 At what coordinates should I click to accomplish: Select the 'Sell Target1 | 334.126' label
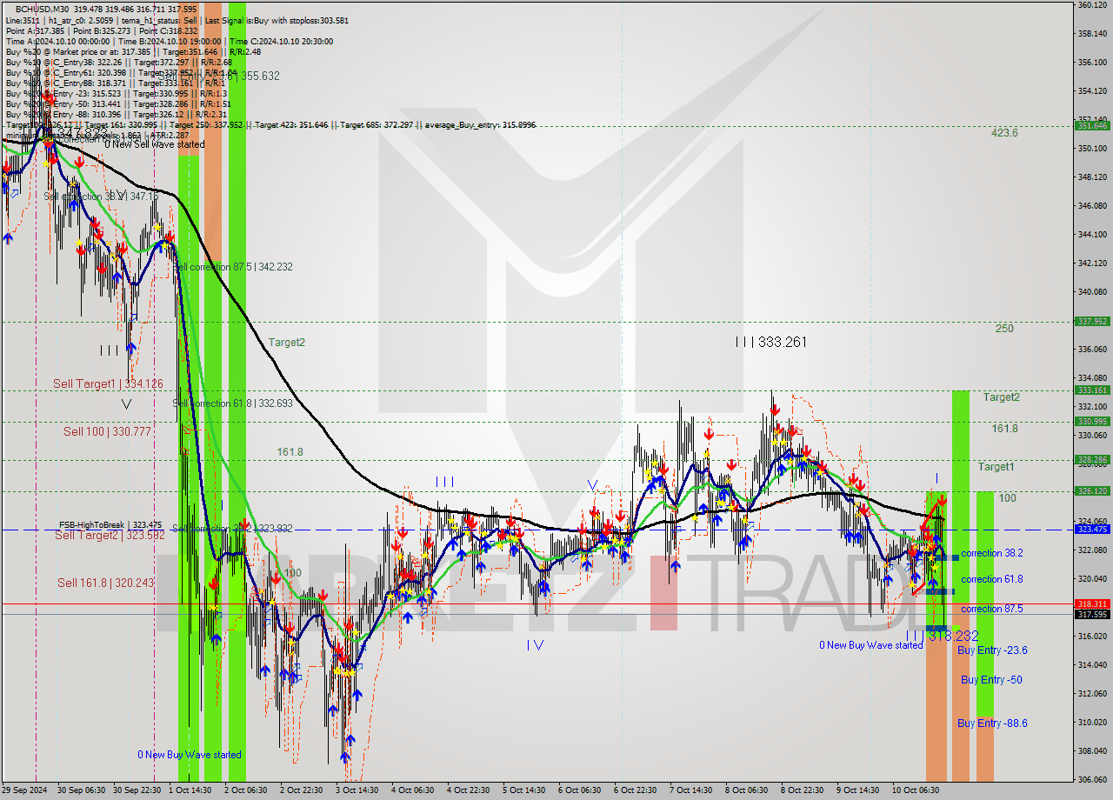pos(108,383)
